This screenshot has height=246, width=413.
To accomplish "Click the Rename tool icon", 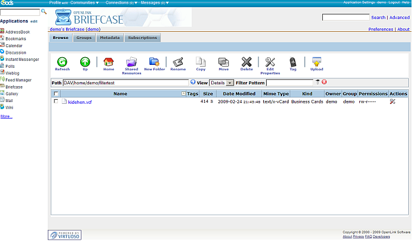I will [178, 61].
